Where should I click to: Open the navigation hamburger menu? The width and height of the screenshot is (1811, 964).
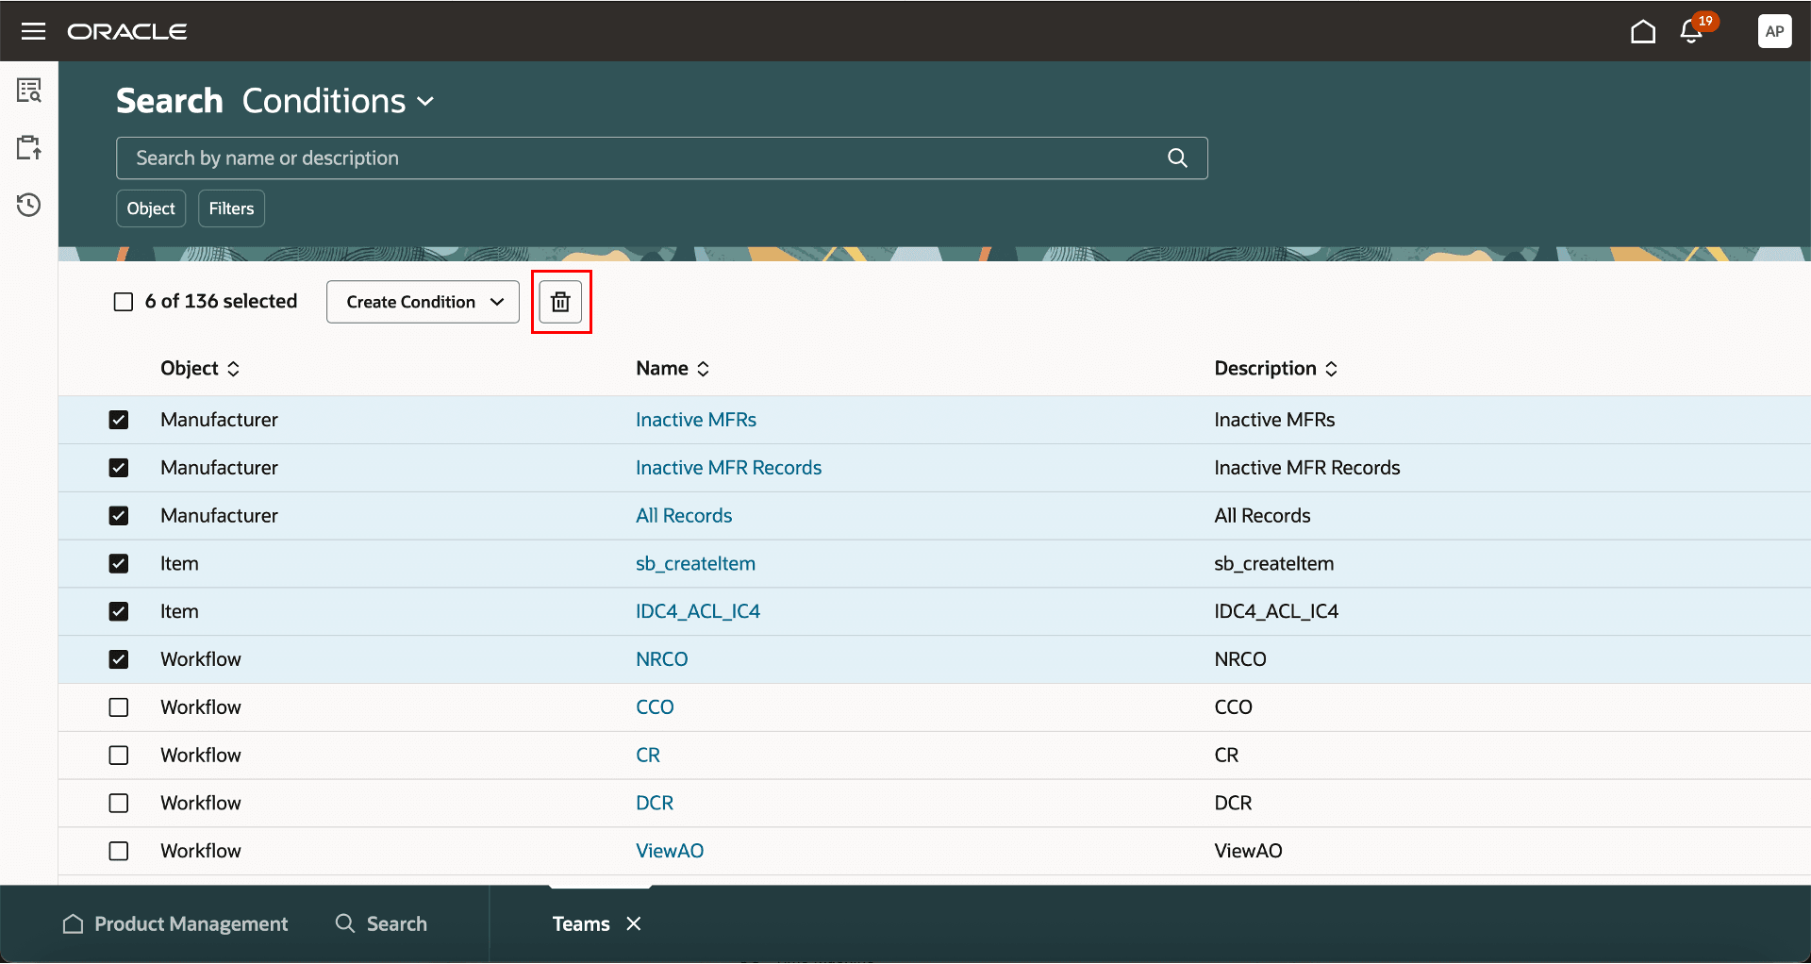coord(33,30)
